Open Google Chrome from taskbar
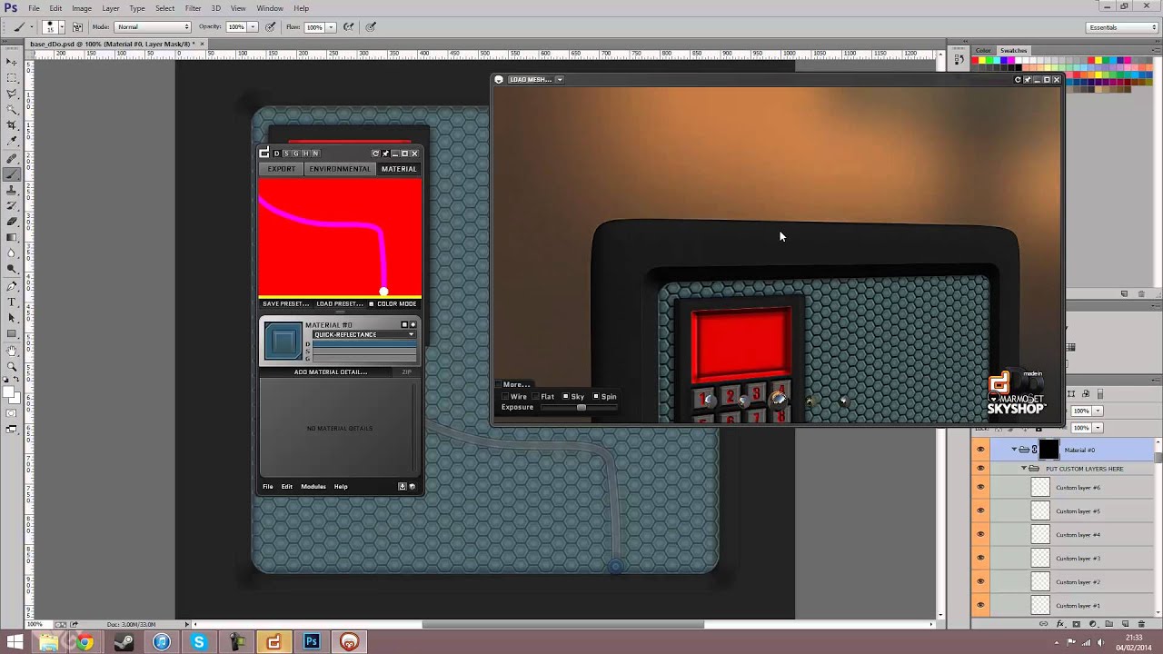The image size is (1163, 654). click(x=84, y=642)
